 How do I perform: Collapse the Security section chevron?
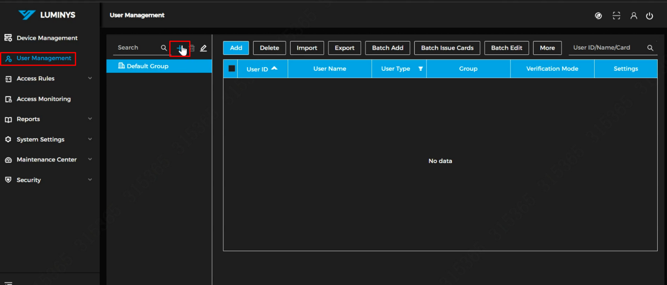pos(90,179)
